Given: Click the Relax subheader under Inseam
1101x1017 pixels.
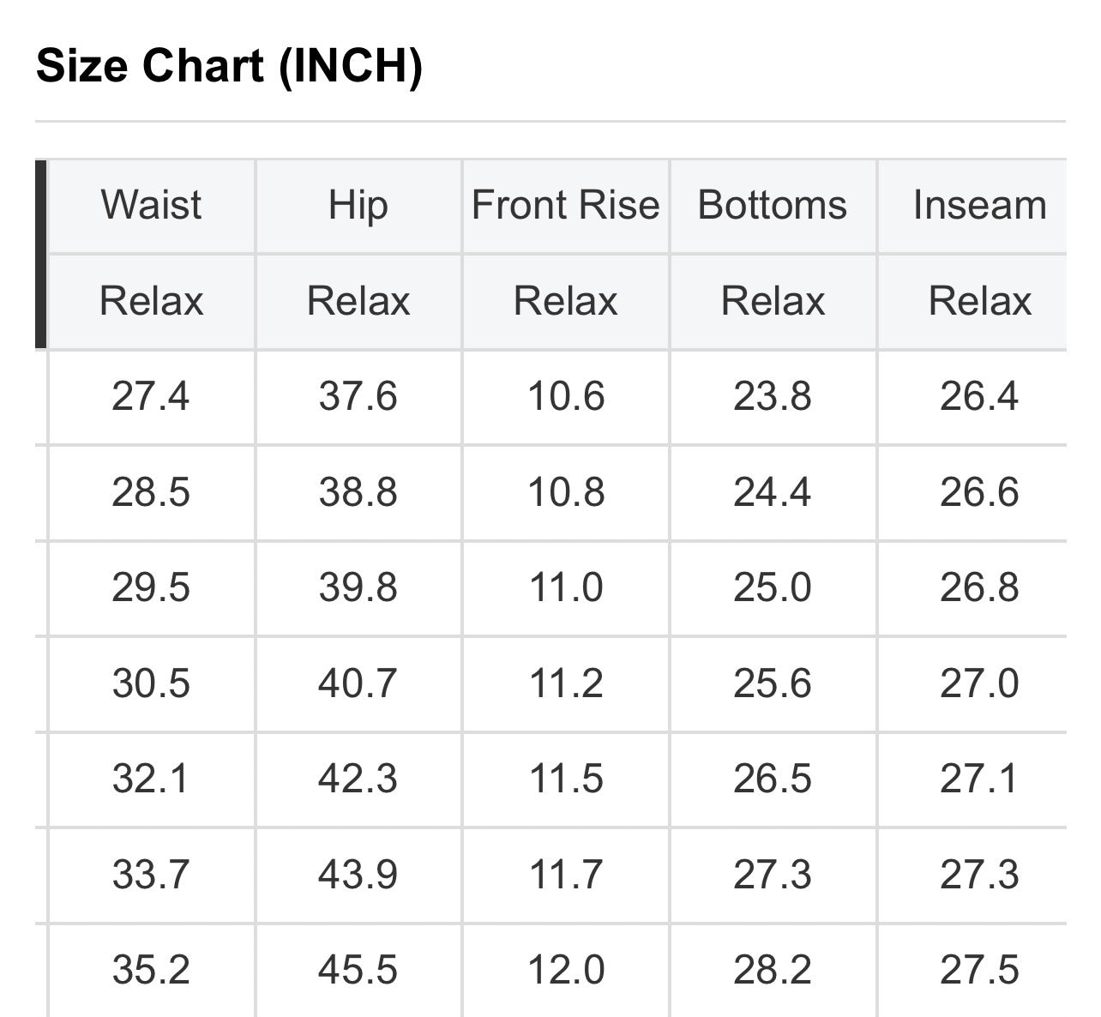Looking at the screenshot, I should click(979, 301).
